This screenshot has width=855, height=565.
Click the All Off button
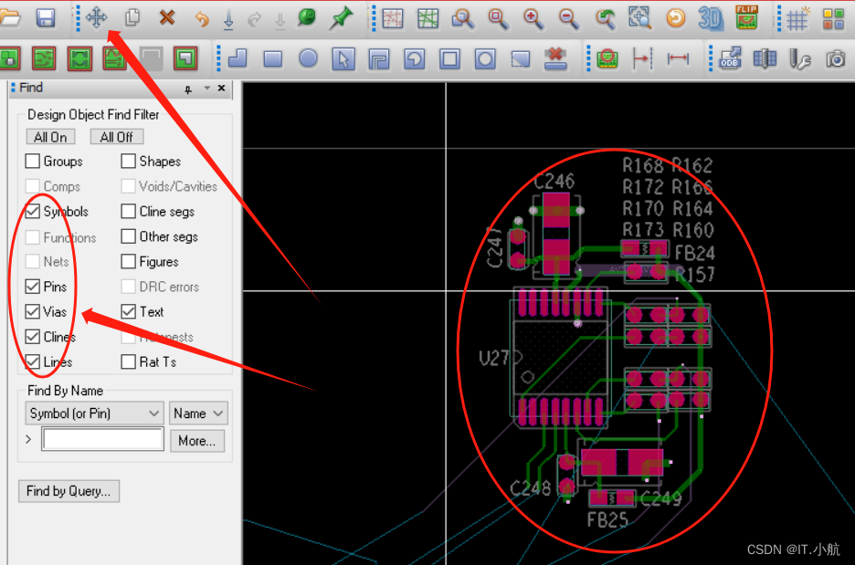pyautogui.click(x=117, y=137)
